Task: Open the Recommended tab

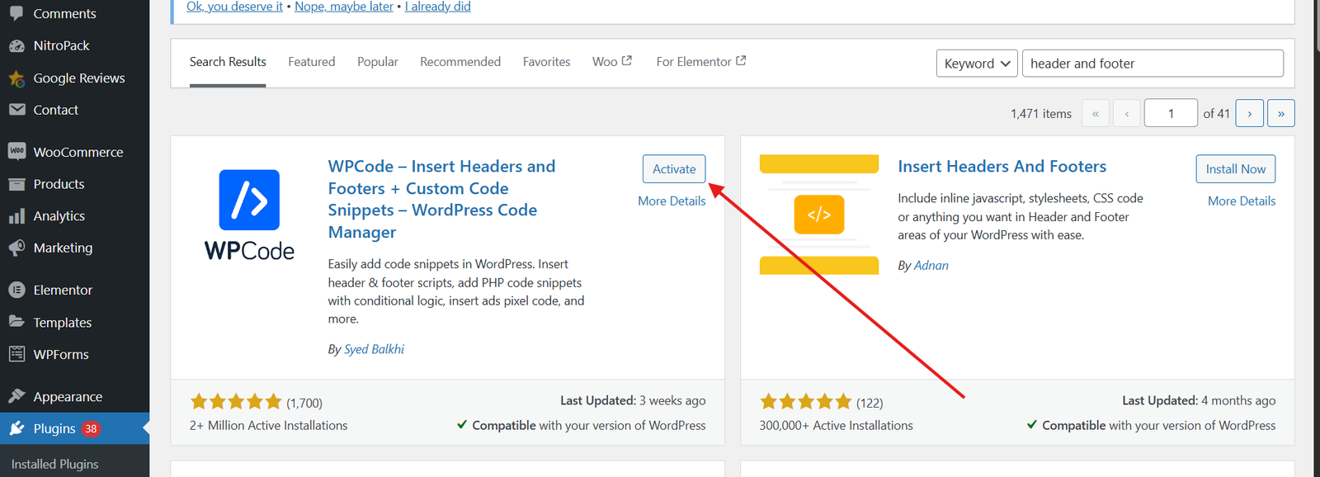Action: pyautogui.click(x=460, y=62)
